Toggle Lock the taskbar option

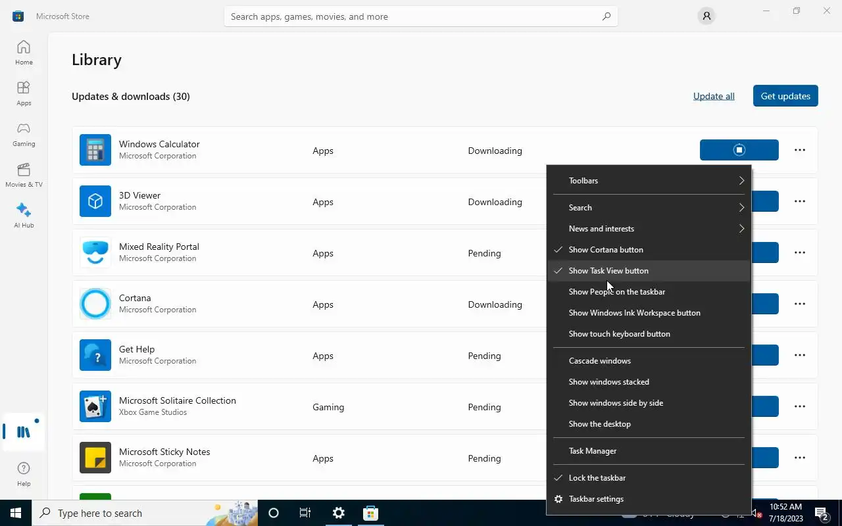click(649, 477)
